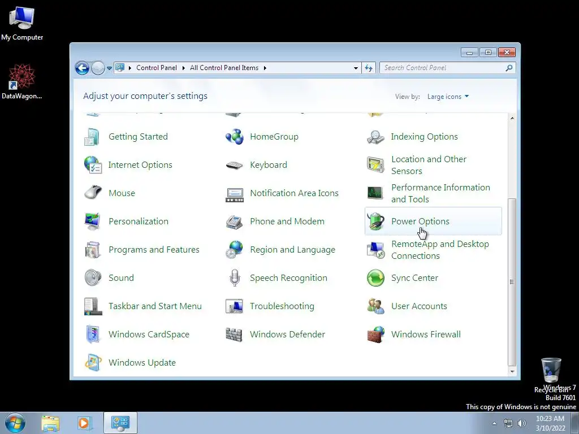Select All Control Panel Items breadcrumb
This screenshot has width=579, height=434.
tap(224, 68)
